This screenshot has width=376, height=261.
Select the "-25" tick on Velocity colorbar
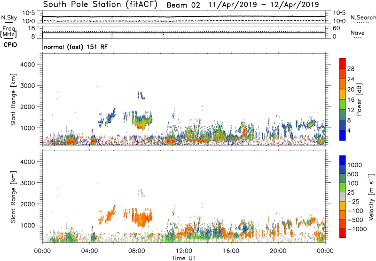(x=353, y=202)
